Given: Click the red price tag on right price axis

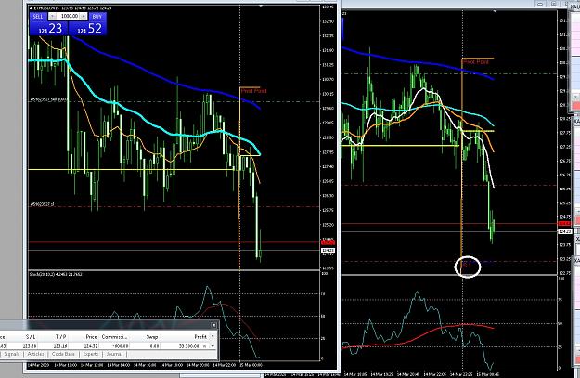Looking at the screenshot, I should pyautogui.click(x=564, y=223).
